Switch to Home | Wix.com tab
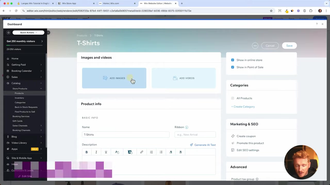330x185 pixels. [118, 4]
